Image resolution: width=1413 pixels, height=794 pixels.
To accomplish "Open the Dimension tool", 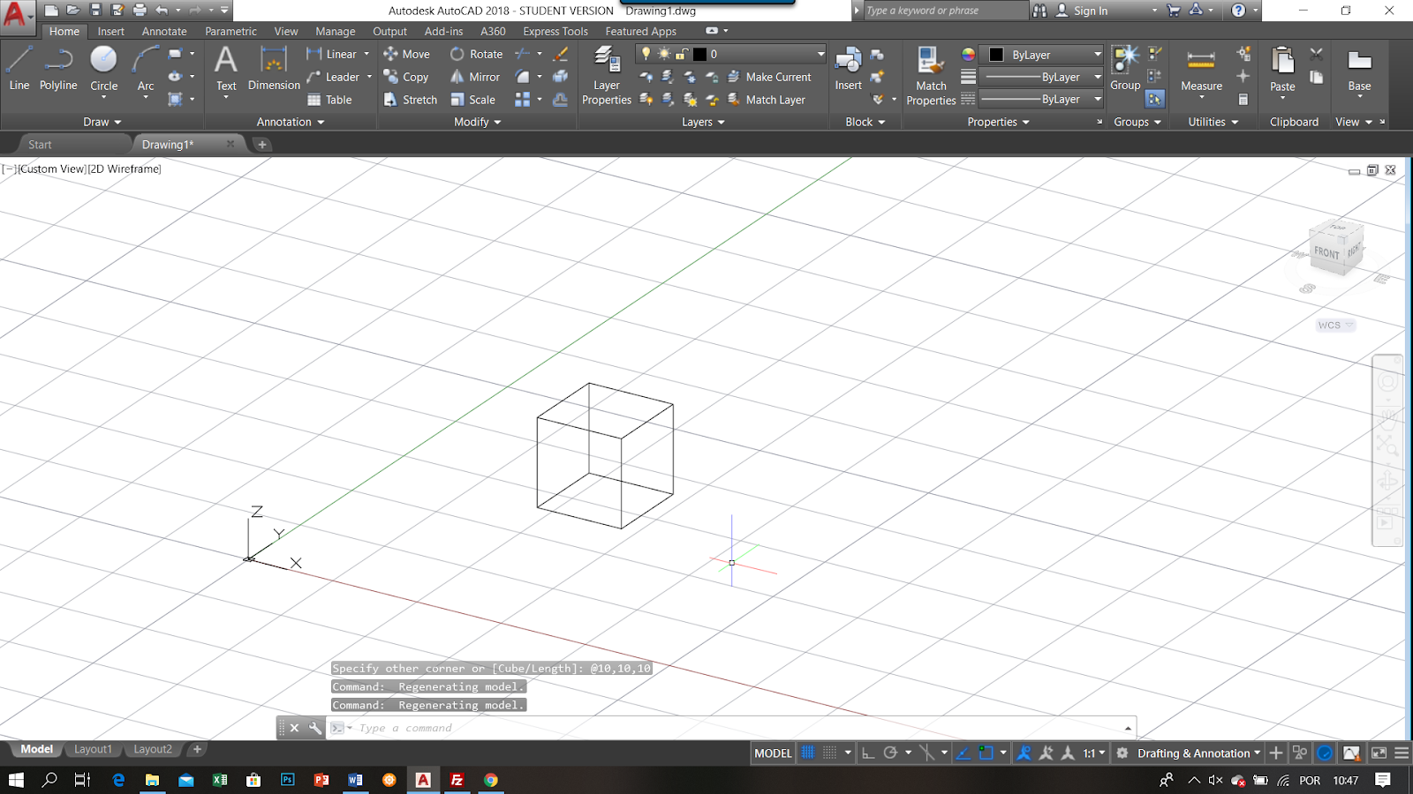I will (274, 68).
